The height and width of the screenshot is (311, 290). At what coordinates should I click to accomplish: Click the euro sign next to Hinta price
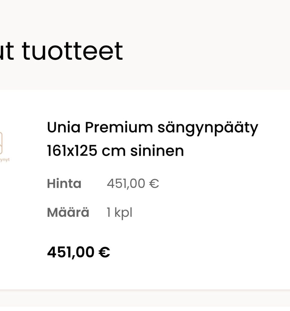(154, 184)
